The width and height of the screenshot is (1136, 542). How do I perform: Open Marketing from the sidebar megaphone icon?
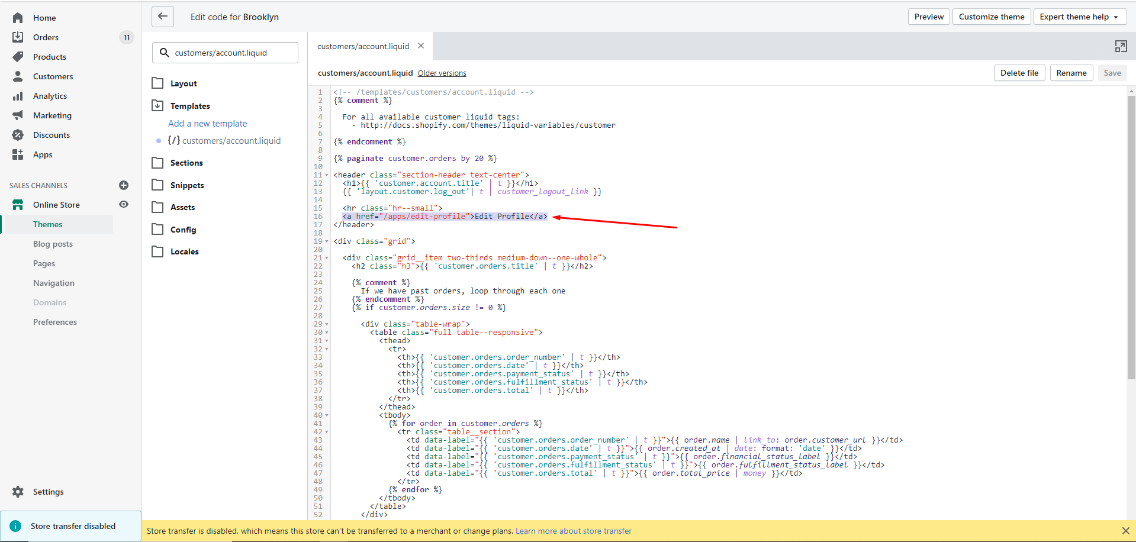pyautogui.click(x=18, y=115)
